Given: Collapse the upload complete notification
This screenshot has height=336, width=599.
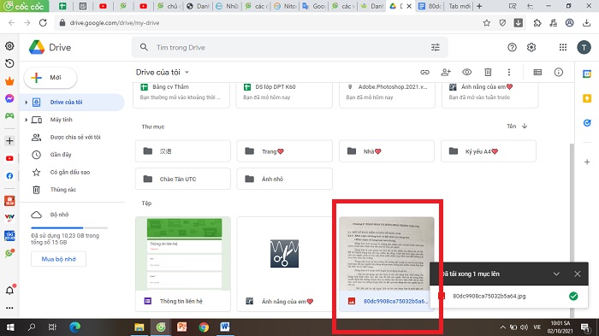Looking at the screenshot, I should click(x=556, y=274).
